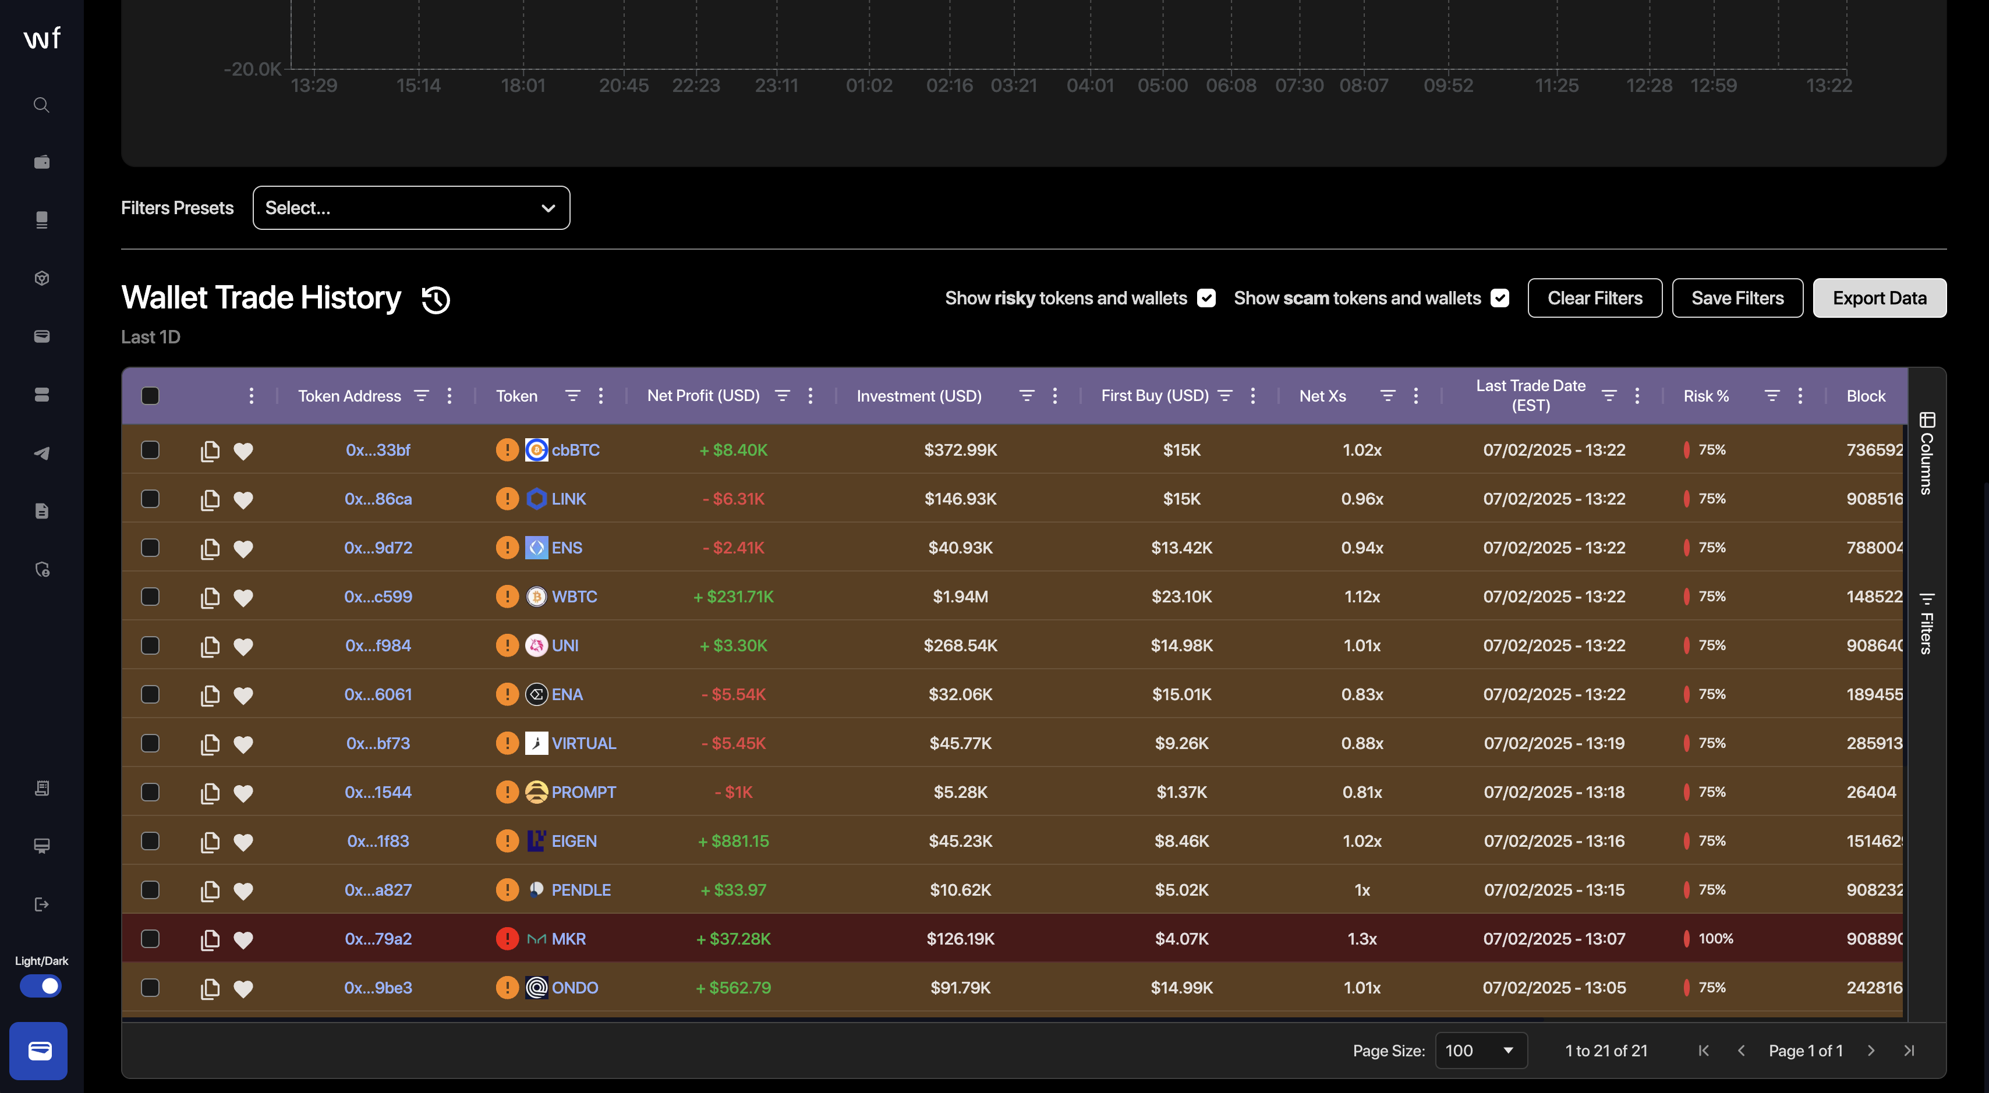Open the Risk % column options menu
The width and height of the screenshot is (1989, 1093).
(1800, 396)
